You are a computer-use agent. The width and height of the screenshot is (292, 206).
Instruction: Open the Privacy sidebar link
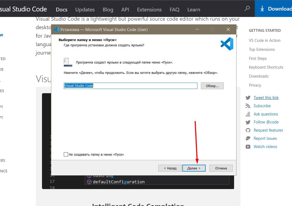click(x=255, y=85)
